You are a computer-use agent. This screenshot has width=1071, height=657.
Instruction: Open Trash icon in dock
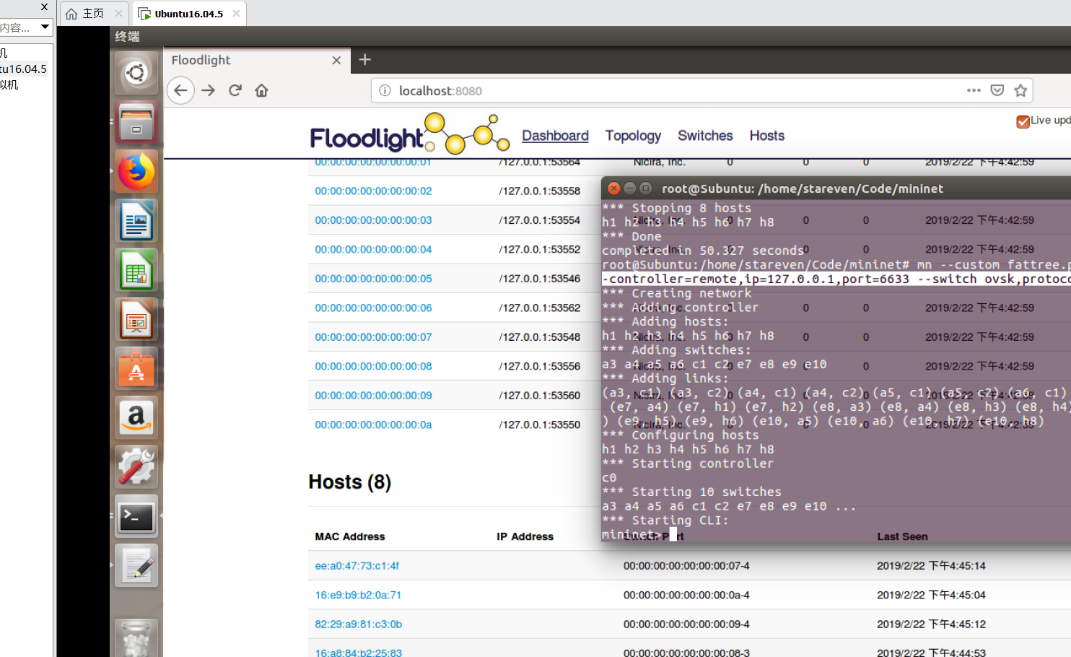[x=136, y=638]
